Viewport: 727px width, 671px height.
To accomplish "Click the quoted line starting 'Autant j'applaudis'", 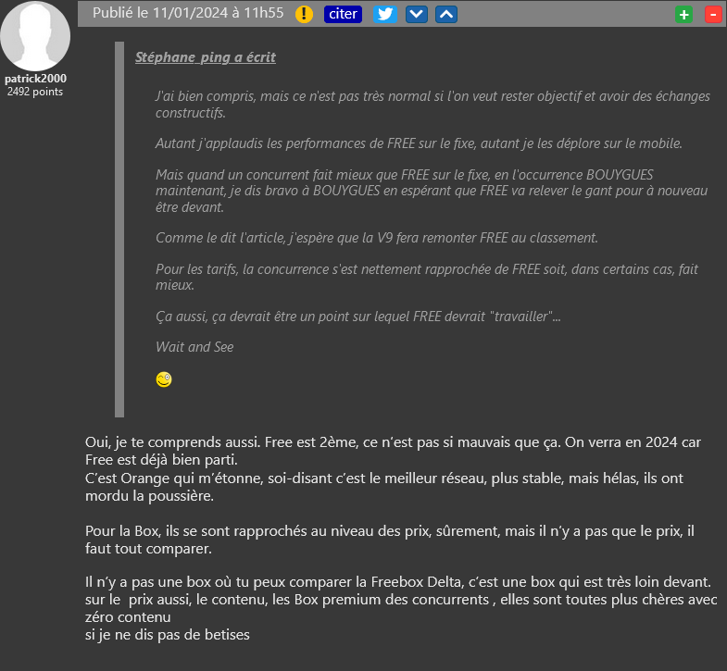I will pyautogui.click(x=419, y=143).
